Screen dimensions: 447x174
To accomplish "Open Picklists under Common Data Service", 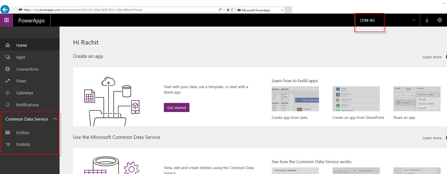I will click(23, 144).
